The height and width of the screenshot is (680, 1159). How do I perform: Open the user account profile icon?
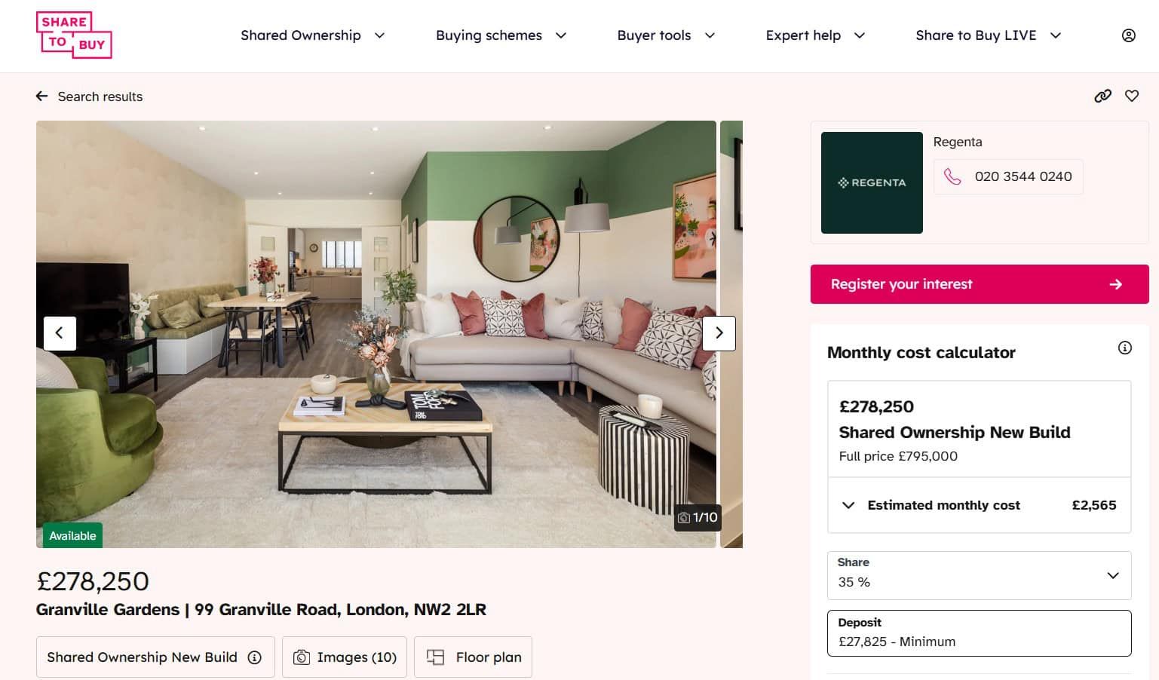click(1128, 35)
